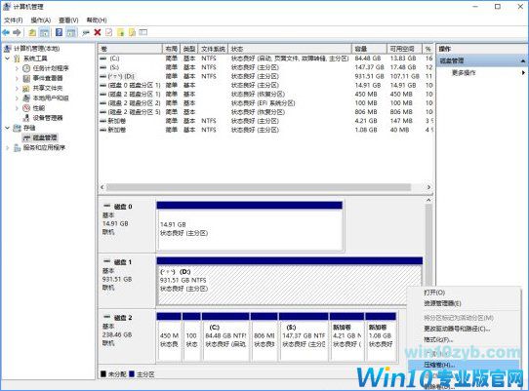Select the root node 计算机管理(本地)
This screenshot has height=391, width=529.
click(x=36, y=49)
